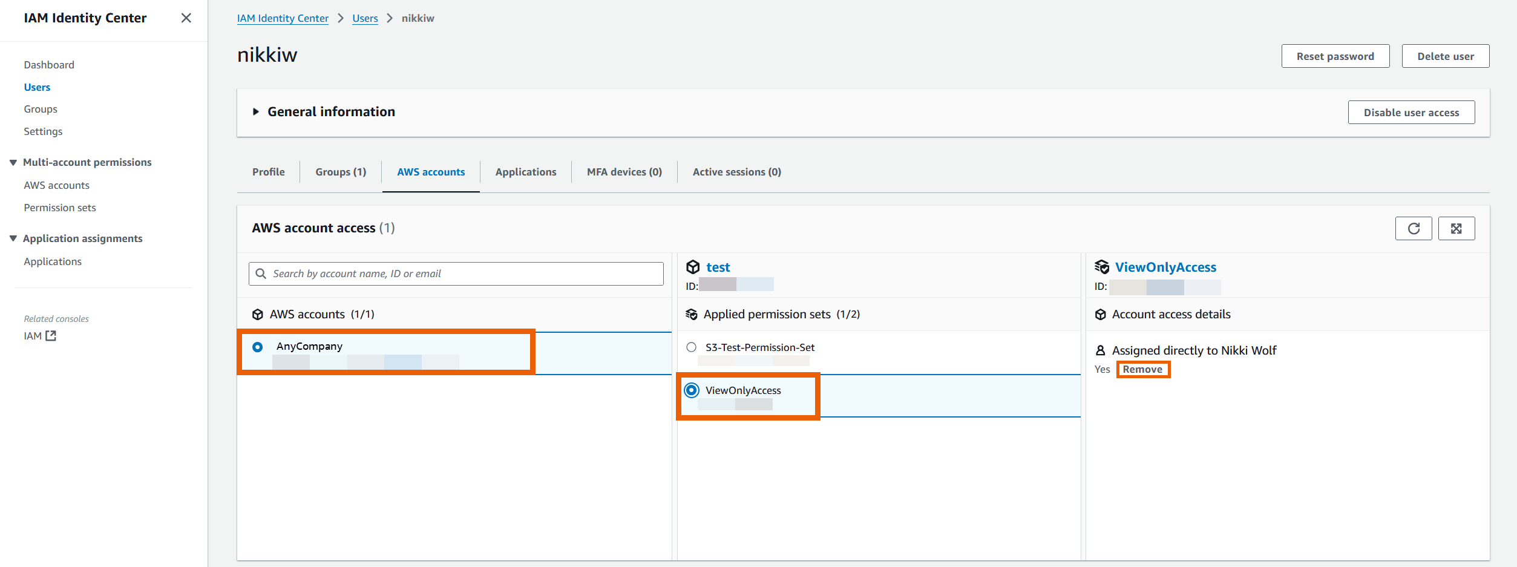
Task: Close the IAM Identity Center navigation pane
Action: coord(186,18)
